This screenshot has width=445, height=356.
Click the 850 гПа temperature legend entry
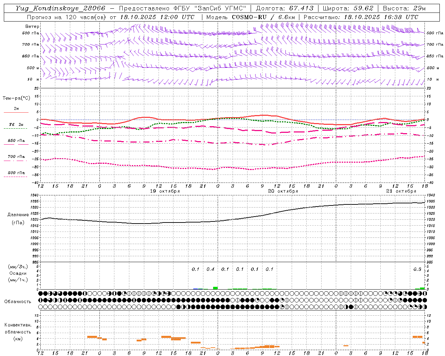coord(16,141)
